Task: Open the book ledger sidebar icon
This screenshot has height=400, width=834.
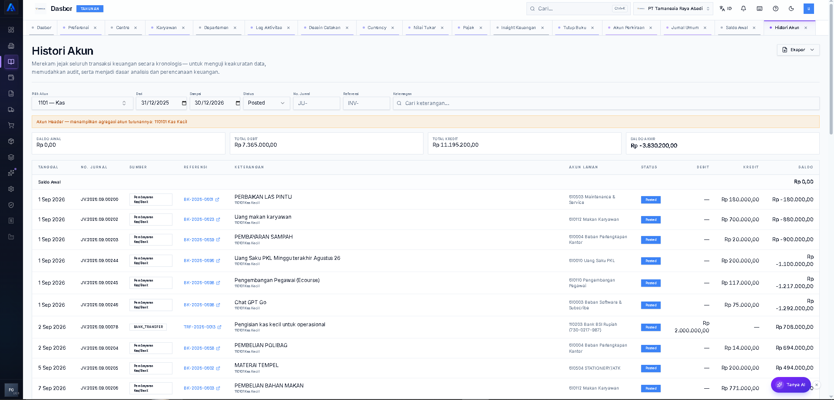Action: (x=11, y=62)
